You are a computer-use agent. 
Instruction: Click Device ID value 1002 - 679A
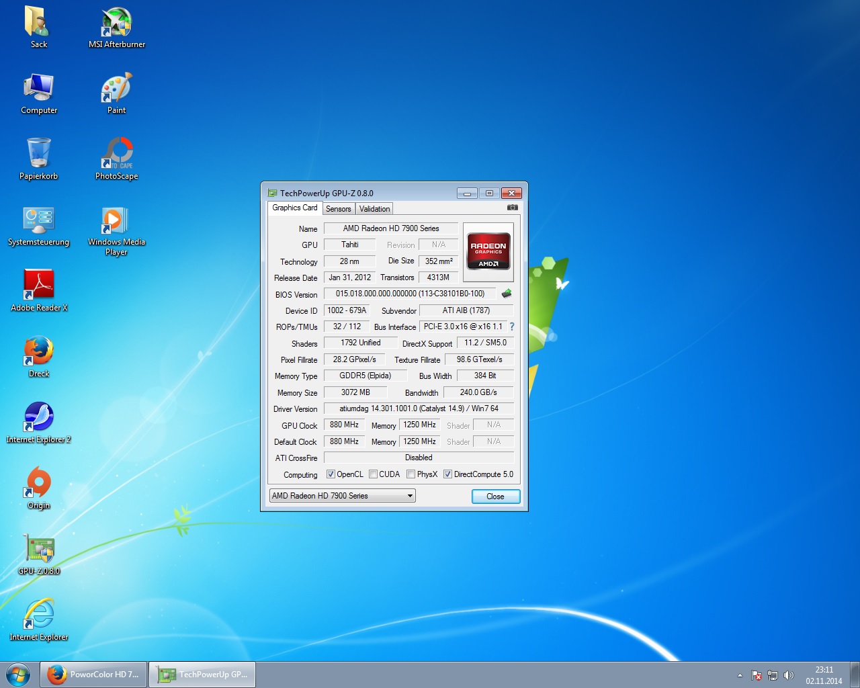[347, 310]
